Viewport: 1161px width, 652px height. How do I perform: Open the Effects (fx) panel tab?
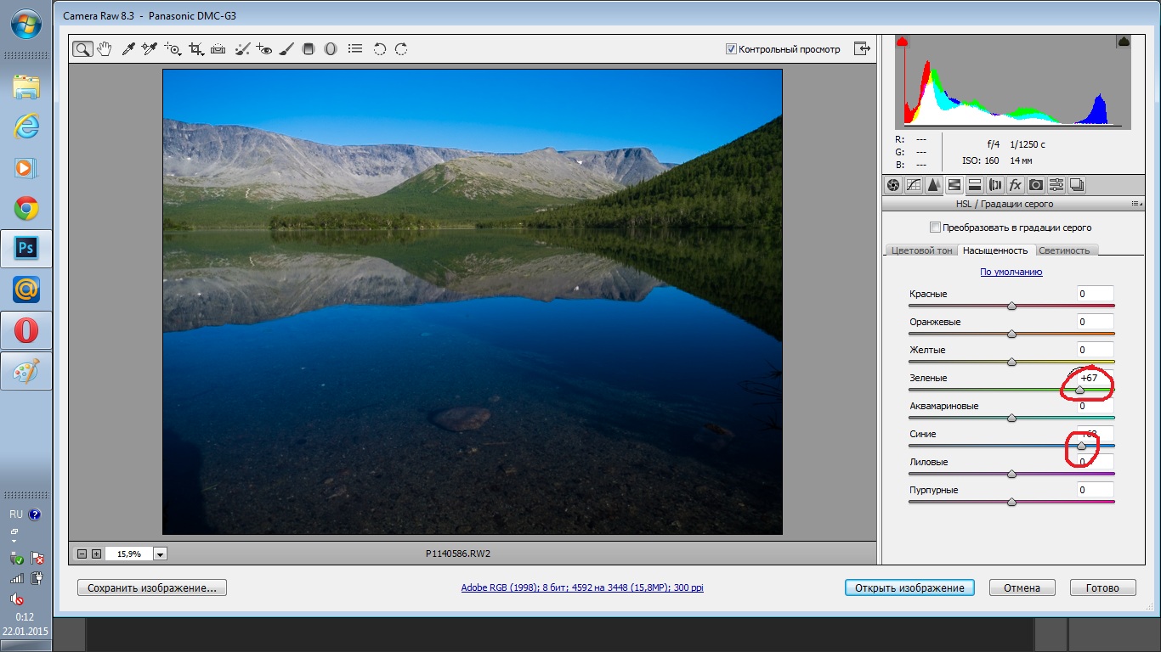click(1016, 185)
